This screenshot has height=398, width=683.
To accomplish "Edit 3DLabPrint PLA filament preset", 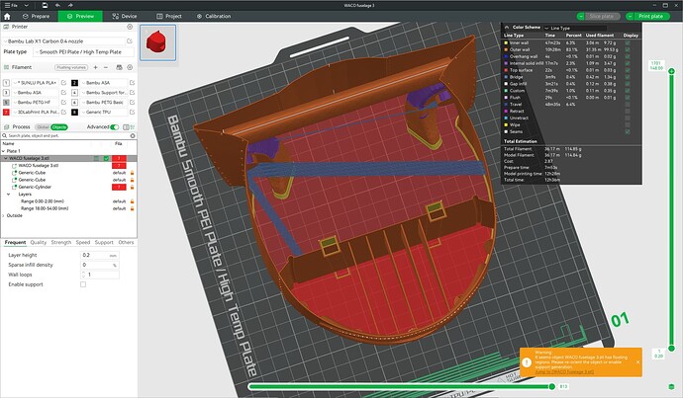I will tap(64, 112).
